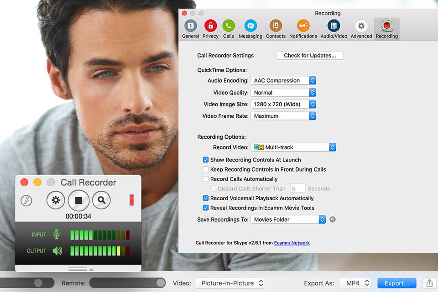Click the input level meter
The width and height of the screenshot is (438, 292).
pyautogui.click(x=100, y=235)
